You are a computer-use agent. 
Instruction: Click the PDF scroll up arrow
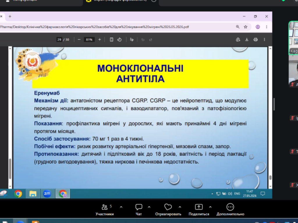[x=270, y=48]
